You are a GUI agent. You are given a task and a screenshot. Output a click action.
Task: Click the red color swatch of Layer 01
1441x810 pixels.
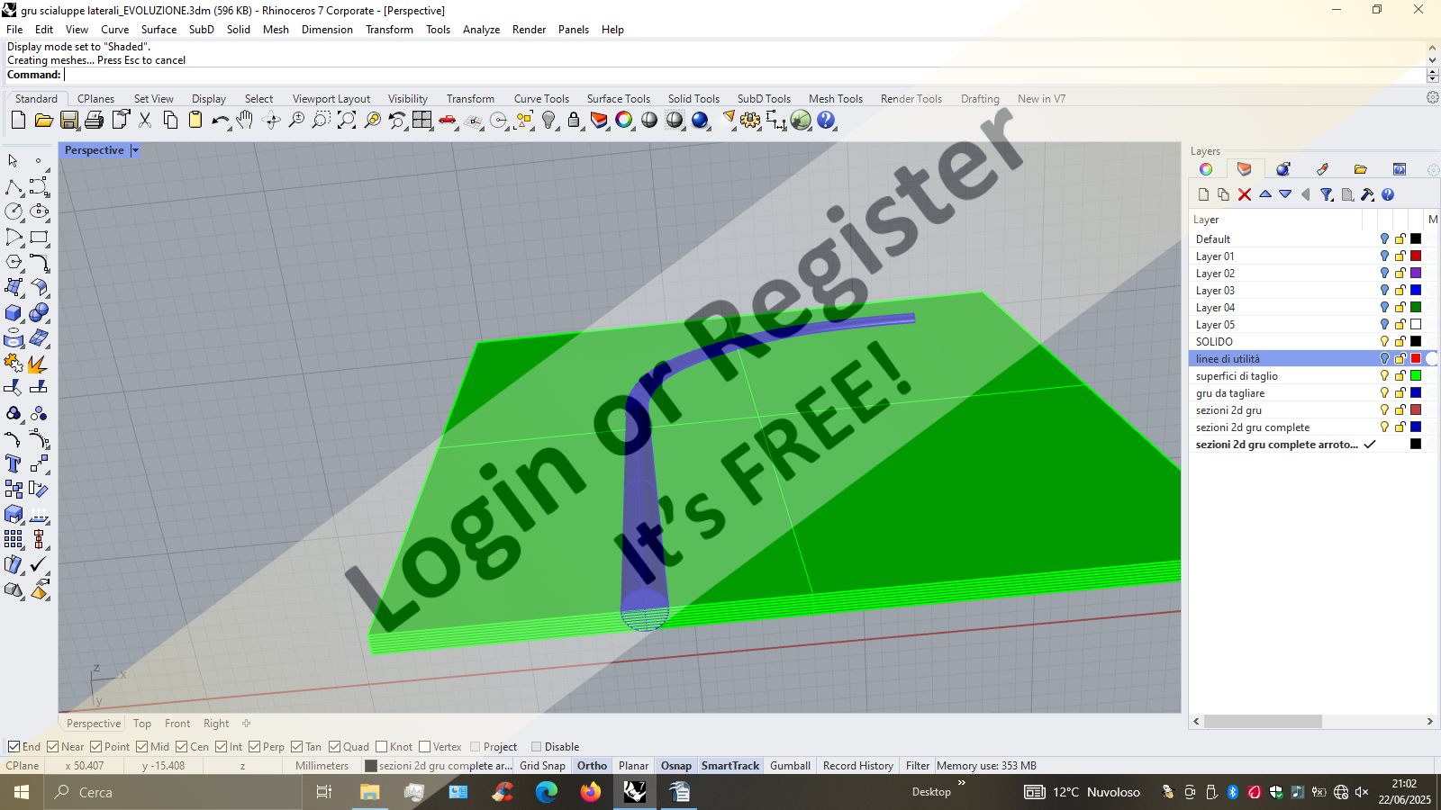click(x=1416, y=256)
